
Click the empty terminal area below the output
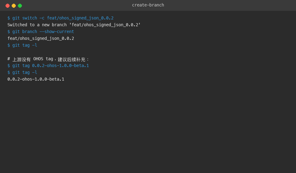pyautogui.click(x=148, y=127)
